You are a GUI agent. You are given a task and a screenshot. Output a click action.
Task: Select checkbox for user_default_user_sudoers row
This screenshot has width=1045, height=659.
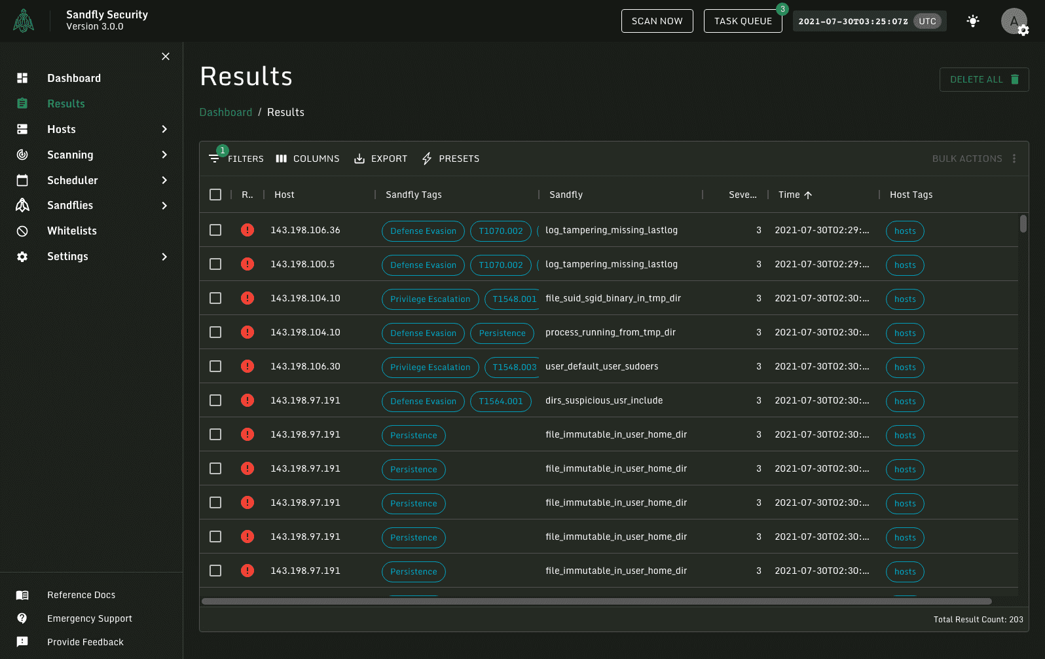coord(215,366)
